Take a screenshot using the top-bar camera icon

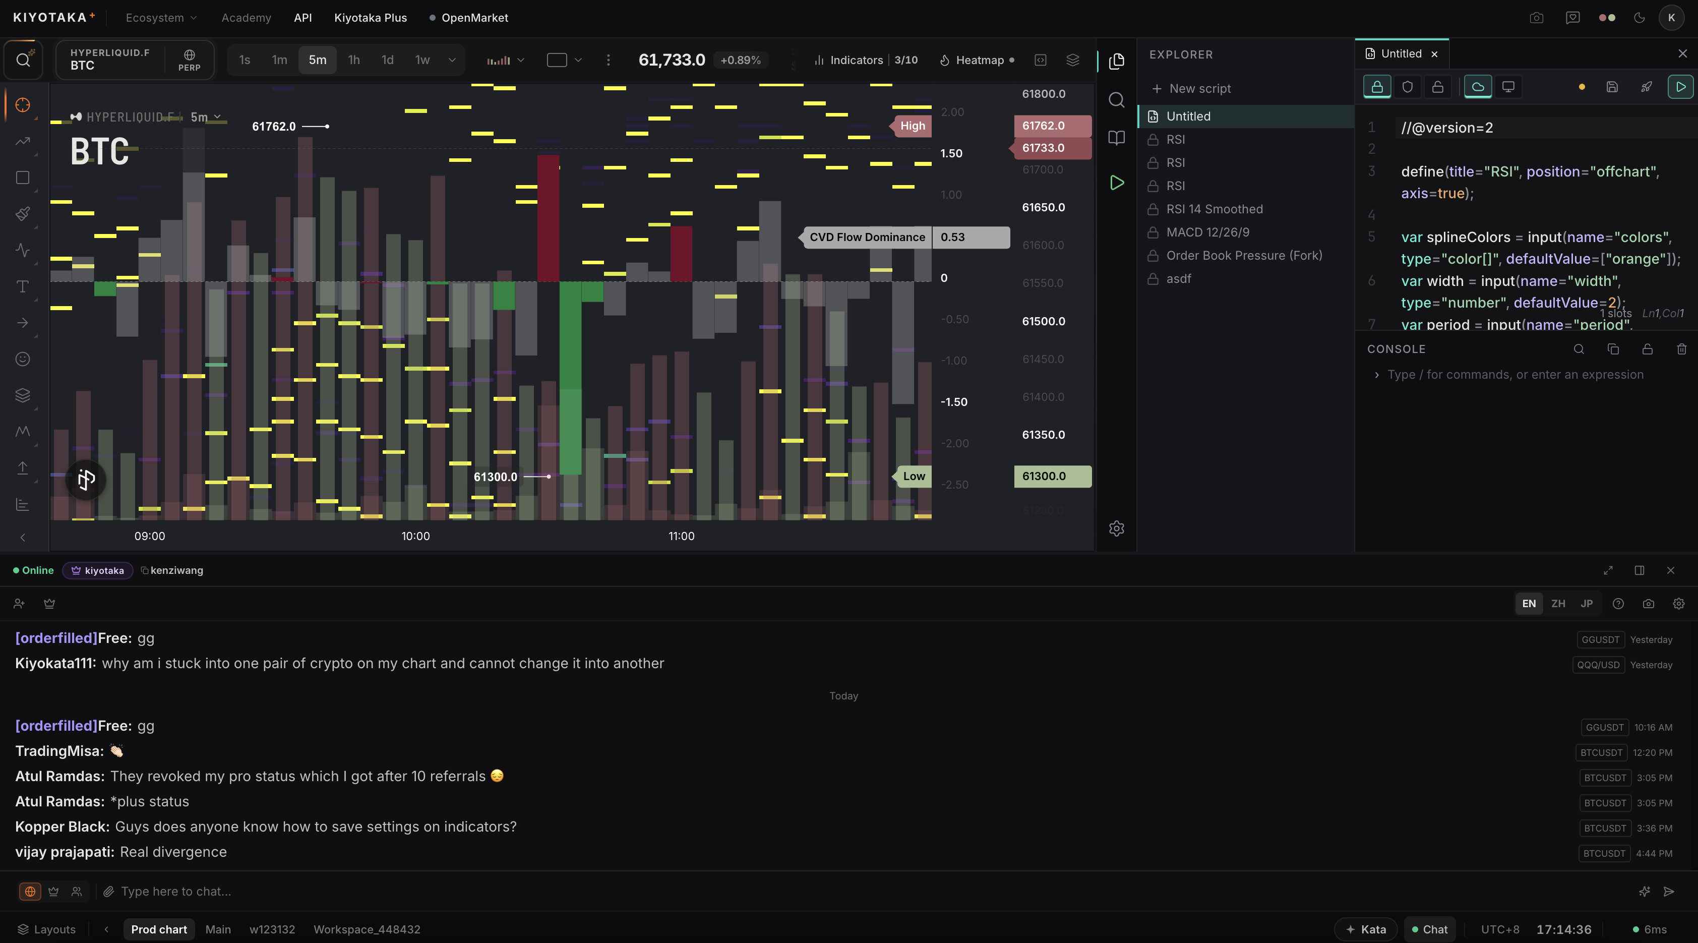[1537, 18]
